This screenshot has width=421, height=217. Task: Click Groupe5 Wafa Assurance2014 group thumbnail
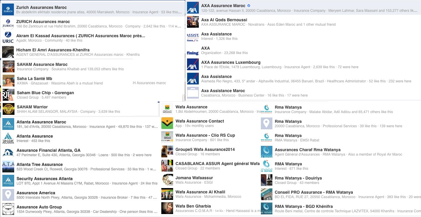click(167, 151)
